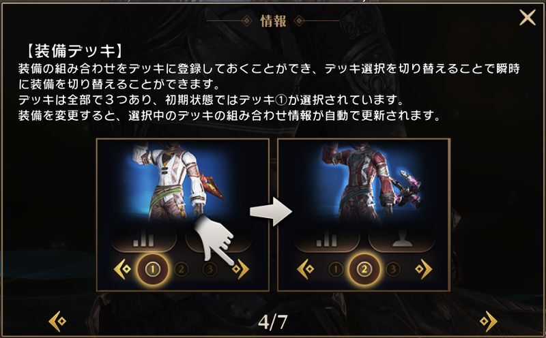The image size is (546, 338).
Task: Click the red-outfit character preview image
Action: tap(369, 183)
